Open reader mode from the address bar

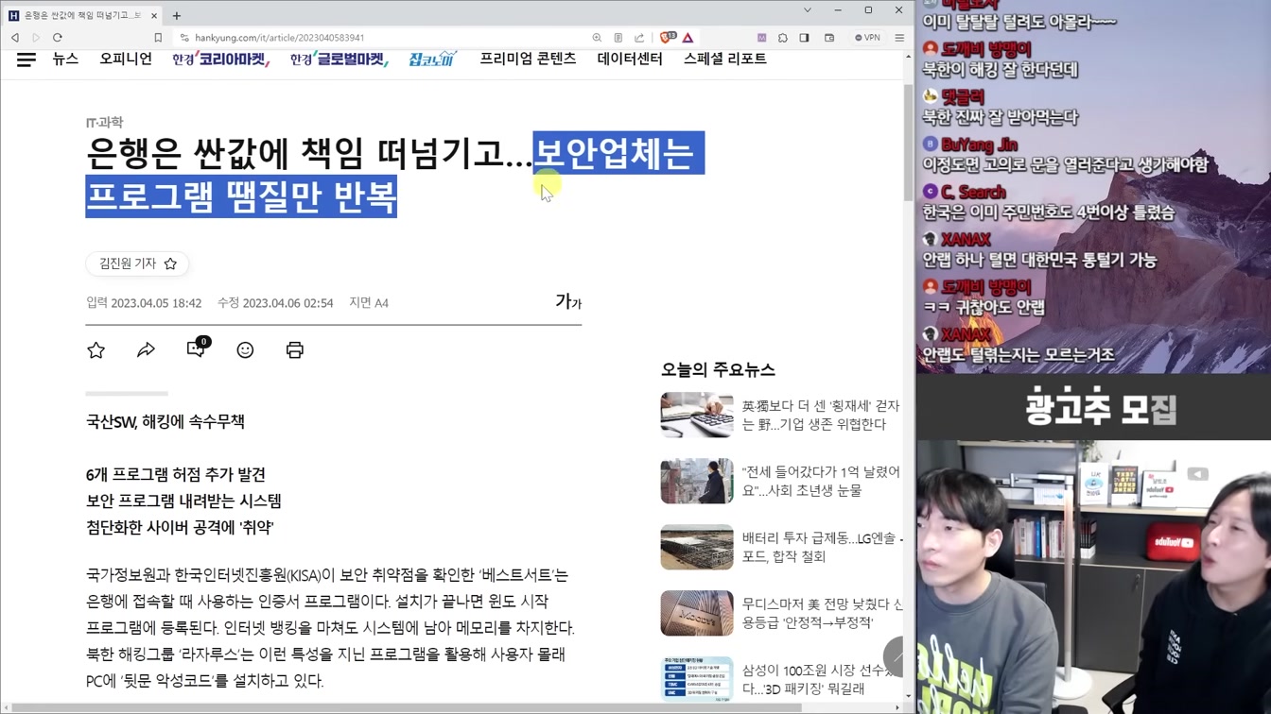click(x=618, y=38)
